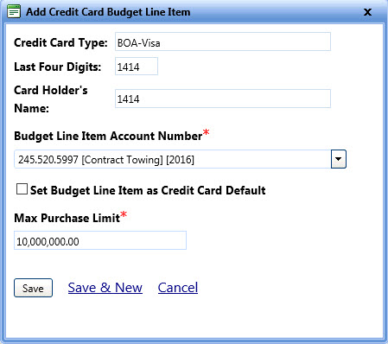Click the Card Holder's Name label

click(x=51, y=99)
